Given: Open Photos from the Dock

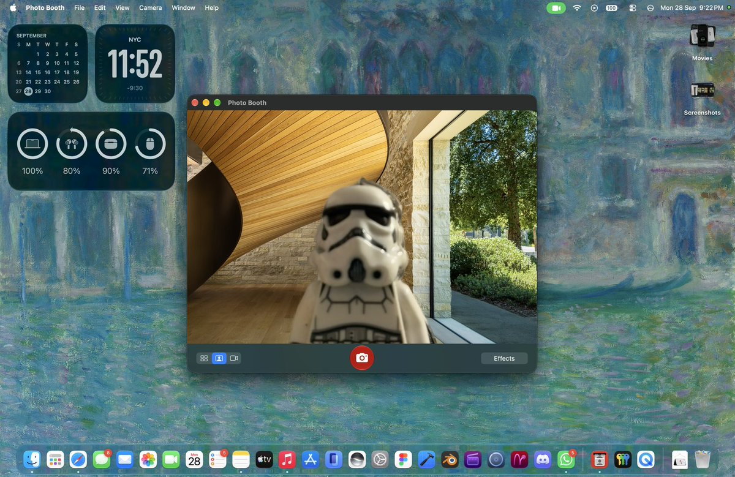Looking at the screenshot, I should pyautogui.click(x=148, y=459).
